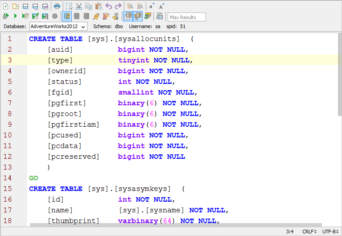
Task: Convert selection to lowercase
Action: tap(152, 7)
